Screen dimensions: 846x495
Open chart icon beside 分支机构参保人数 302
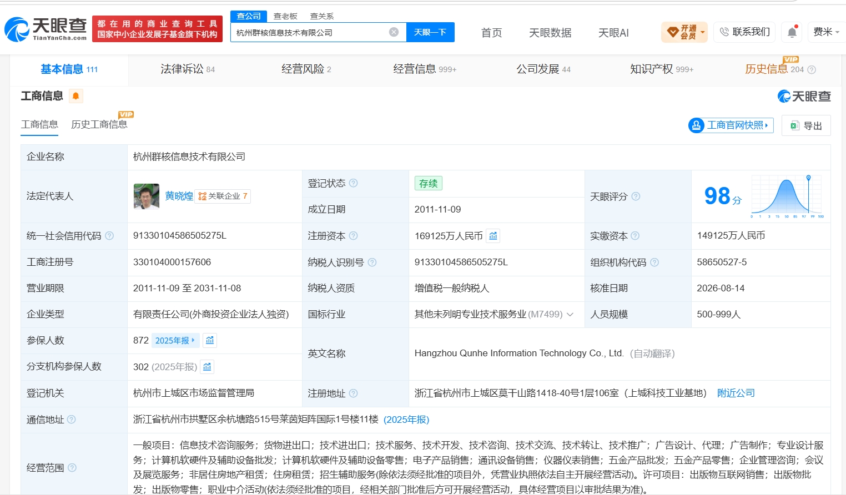point(207,367)
